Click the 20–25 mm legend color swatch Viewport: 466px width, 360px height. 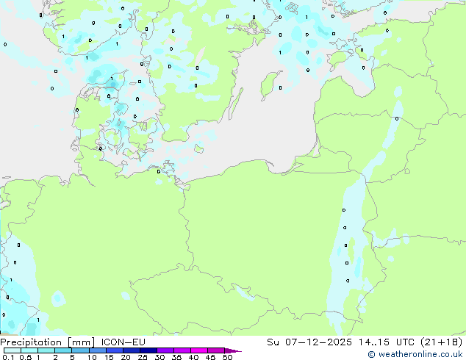coord(132,350)
